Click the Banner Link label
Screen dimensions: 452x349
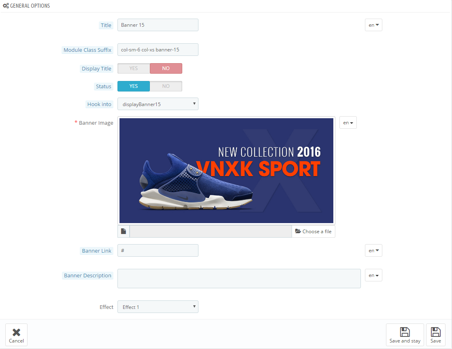pos(96,251)
